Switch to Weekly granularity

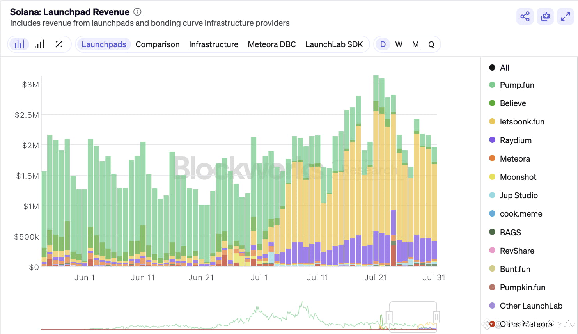click(x=399, y=44)
